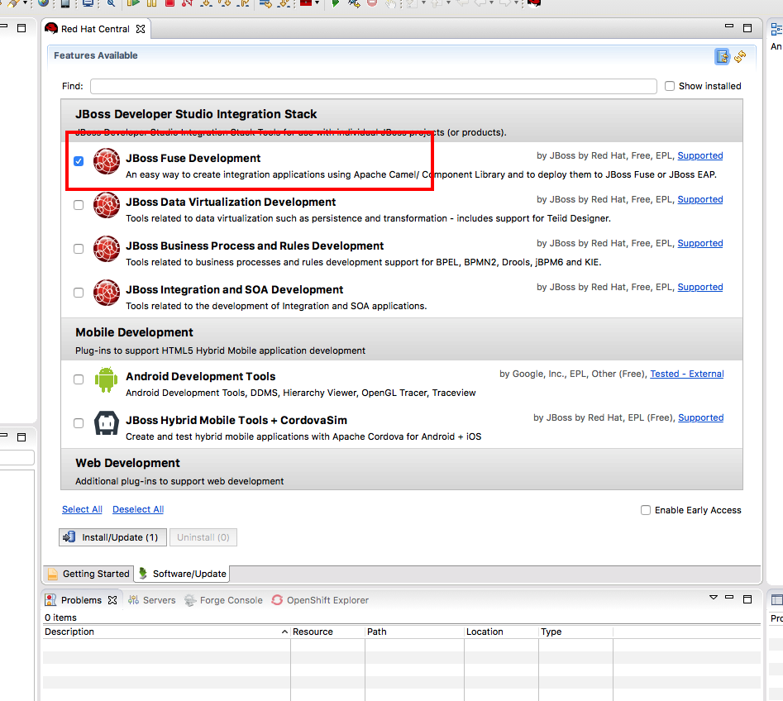Screen dimensions: 783x701
Task: Open the Problems view menu triangle
Action: [713, 598]
